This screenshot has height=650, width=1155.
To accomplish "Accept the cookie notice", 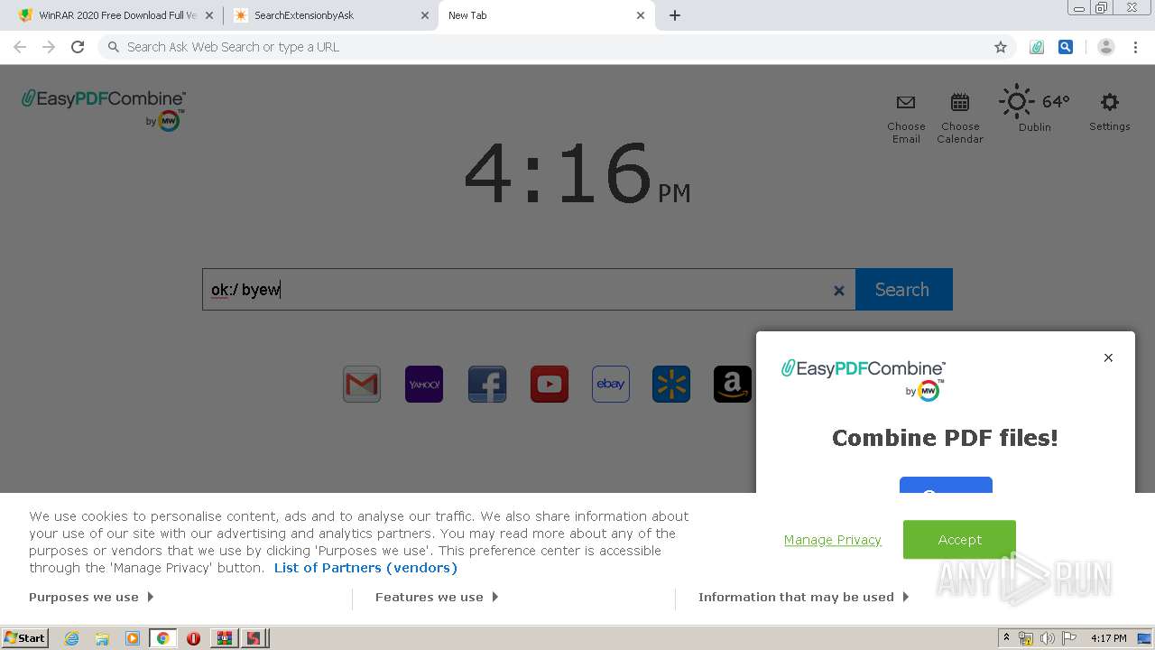I will coord(959,539).
